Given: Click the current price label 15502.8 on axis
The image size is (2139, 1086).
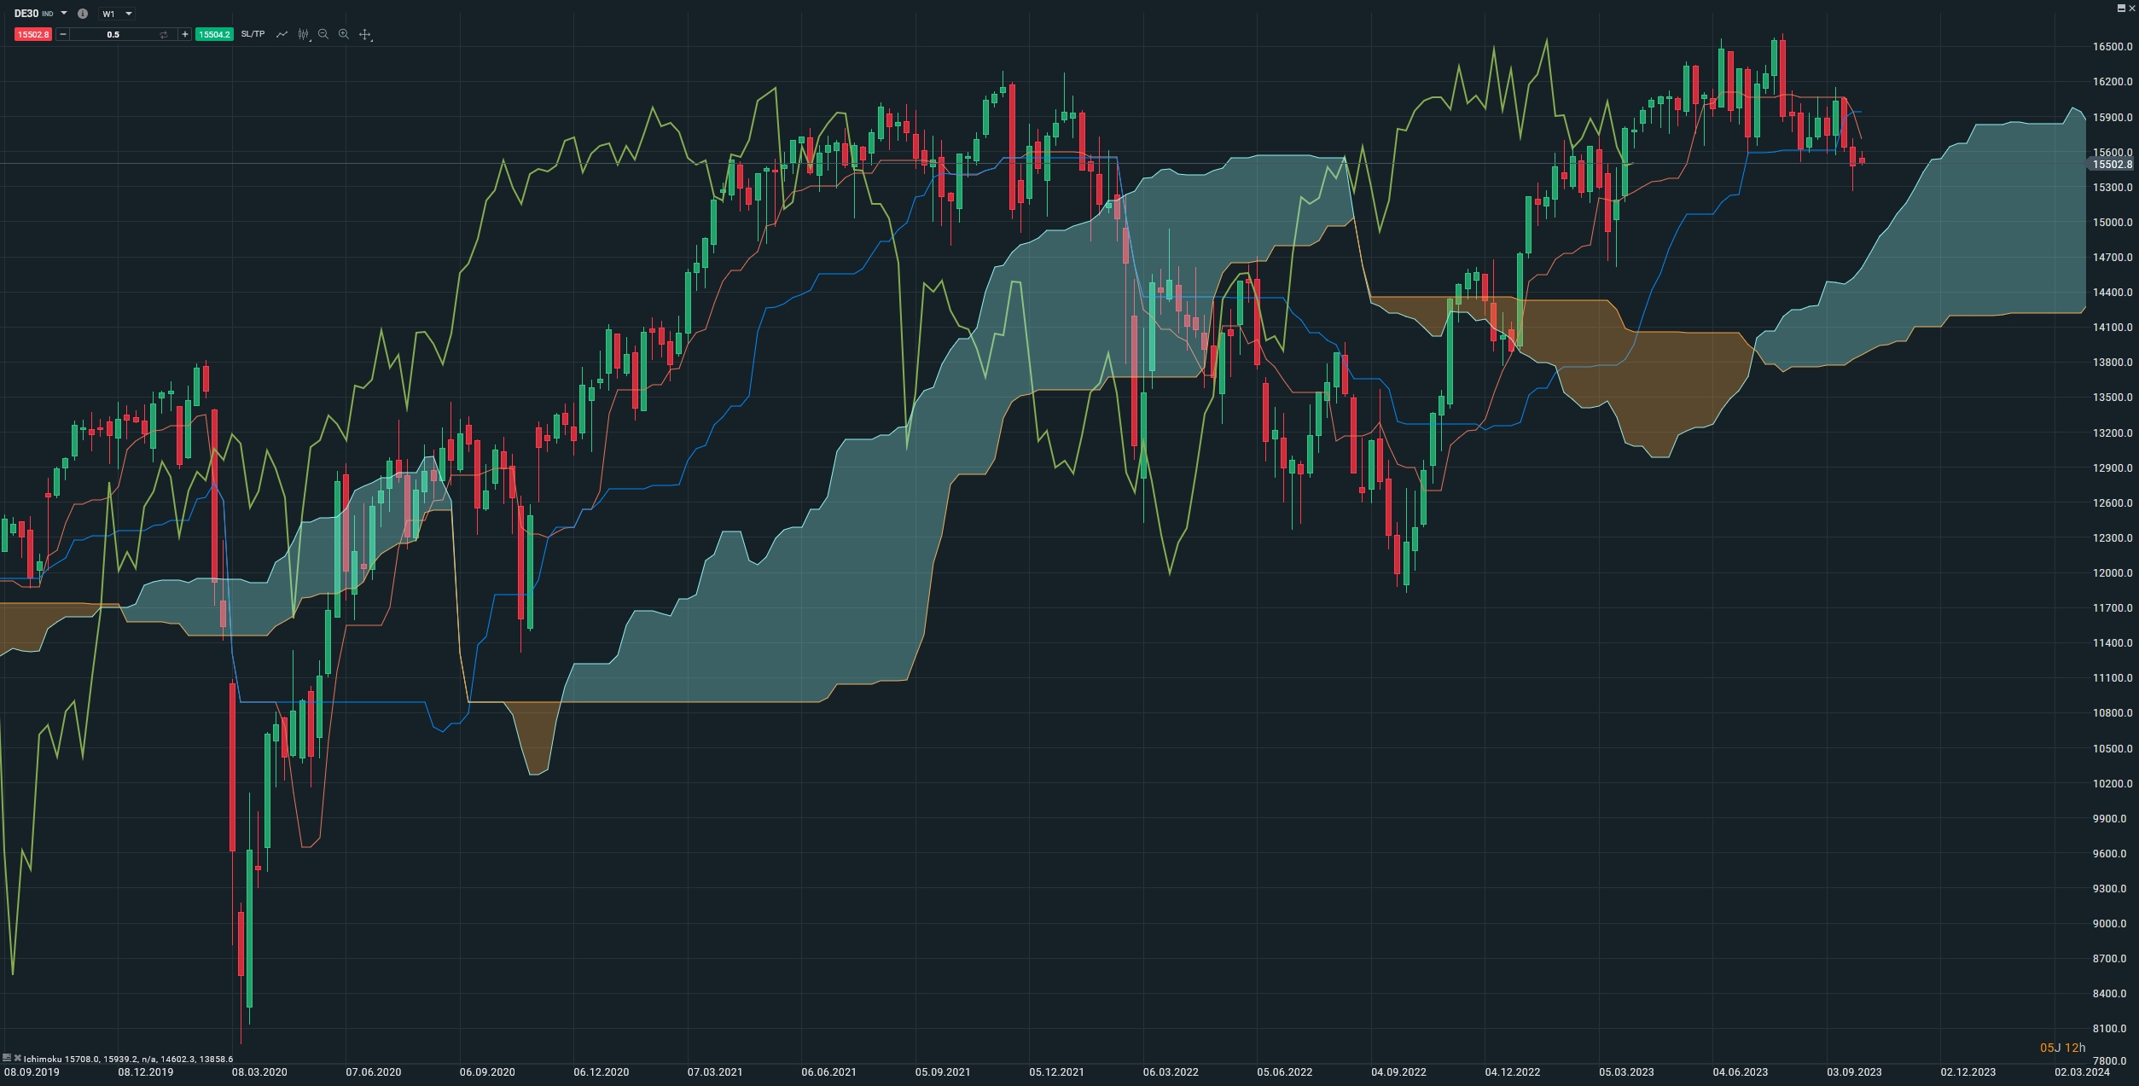Looking at the screenshot, I should 2112,164.
